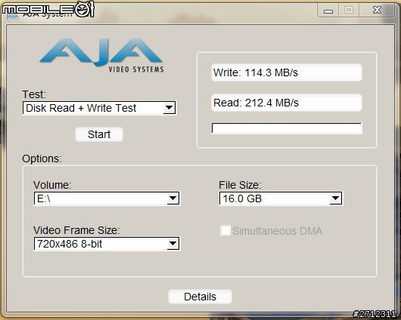Viewport: 401px width, 320px height.
Task: Click the 'Volume:' label
Action: (52, 185)
